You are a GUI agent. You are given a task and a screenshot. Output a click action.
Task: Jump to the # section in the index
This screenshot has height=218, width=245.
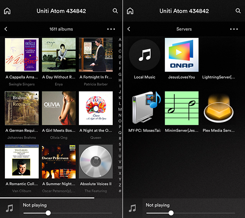click(120, 191)
